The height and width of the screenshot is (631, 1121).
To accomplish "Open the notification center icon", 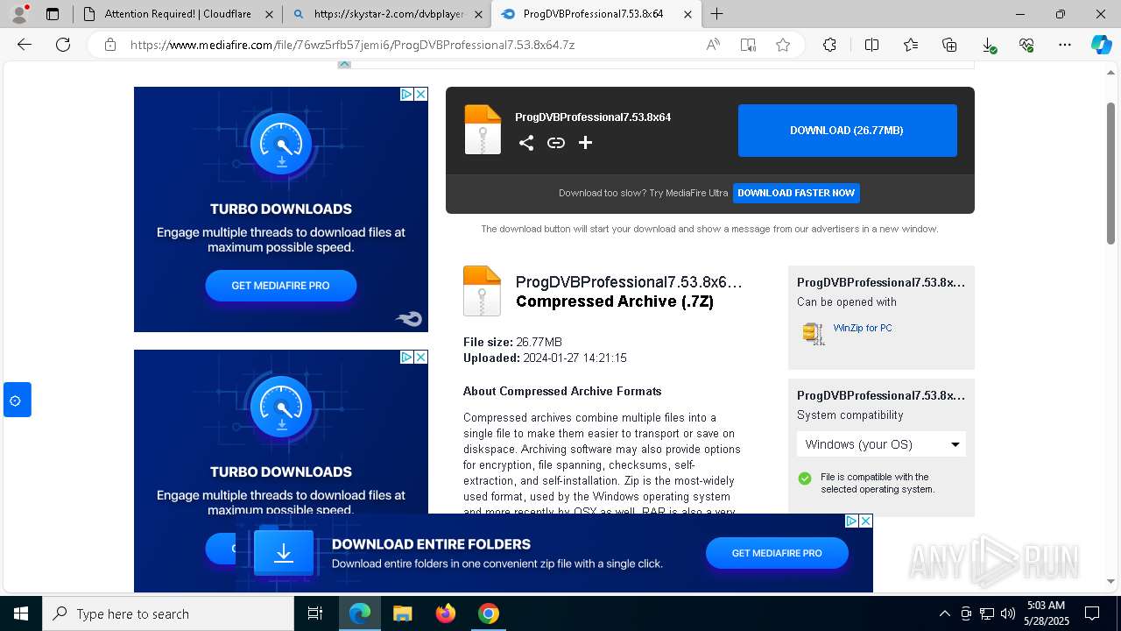I will (1092, 613).
